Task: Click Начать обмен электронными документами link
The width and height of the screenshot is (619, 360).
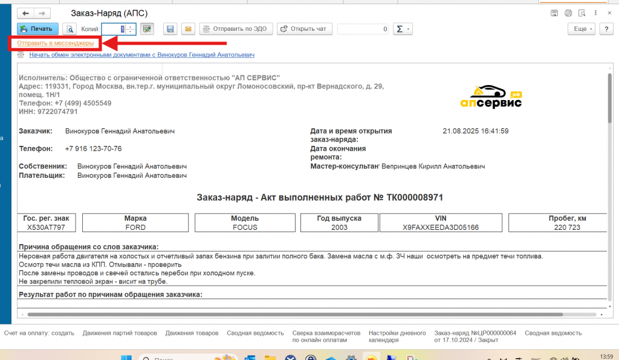Action: click(141, 55)
